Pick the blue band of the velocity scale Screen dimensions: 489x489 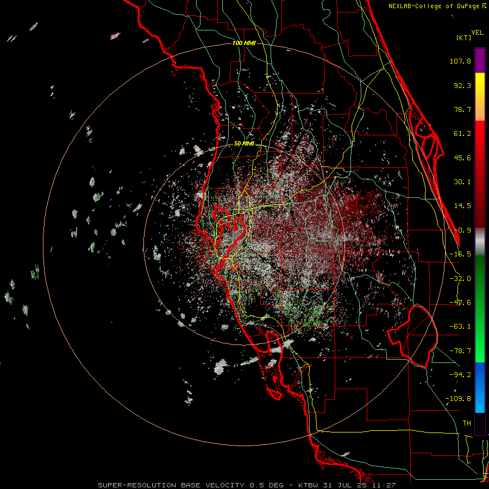(480, 387)
